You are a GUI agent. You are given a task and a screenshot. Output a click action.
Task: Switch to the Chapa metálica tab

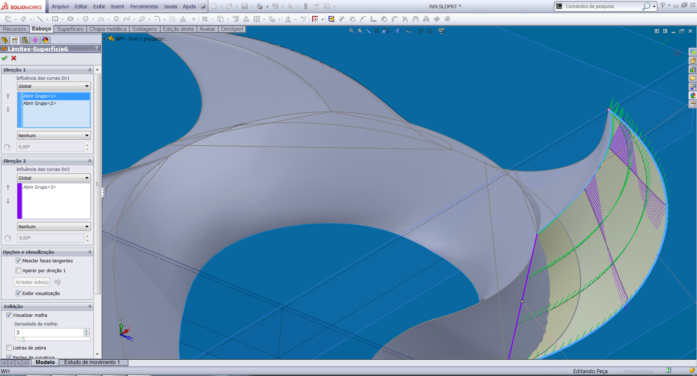pos(108,29)
